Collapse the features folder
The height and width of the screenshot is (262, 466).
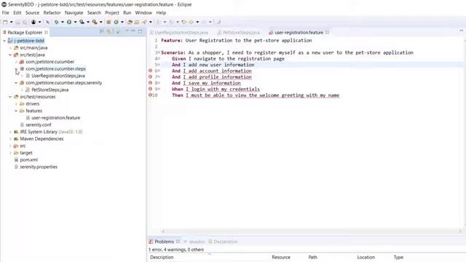coord(16,111)
